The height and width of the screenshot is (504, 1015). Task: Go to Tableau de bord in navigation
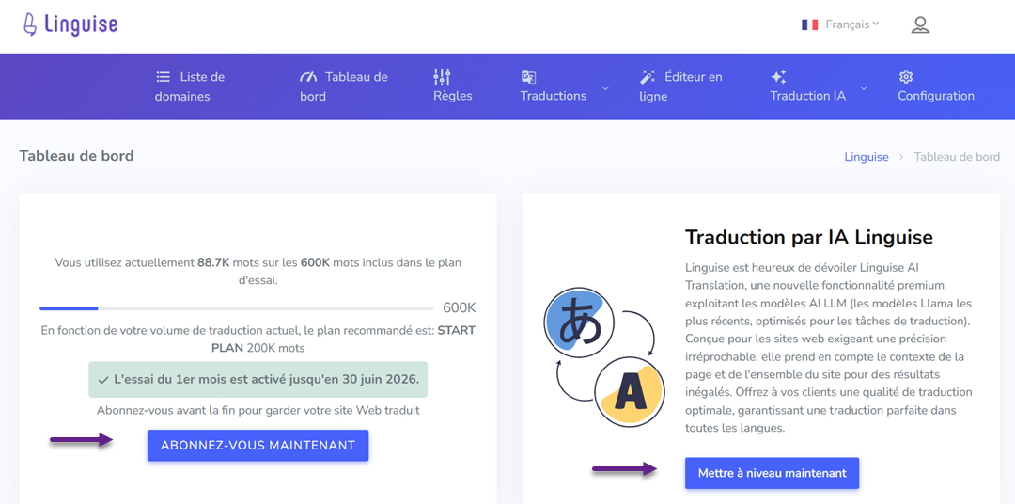click(344, 87)
